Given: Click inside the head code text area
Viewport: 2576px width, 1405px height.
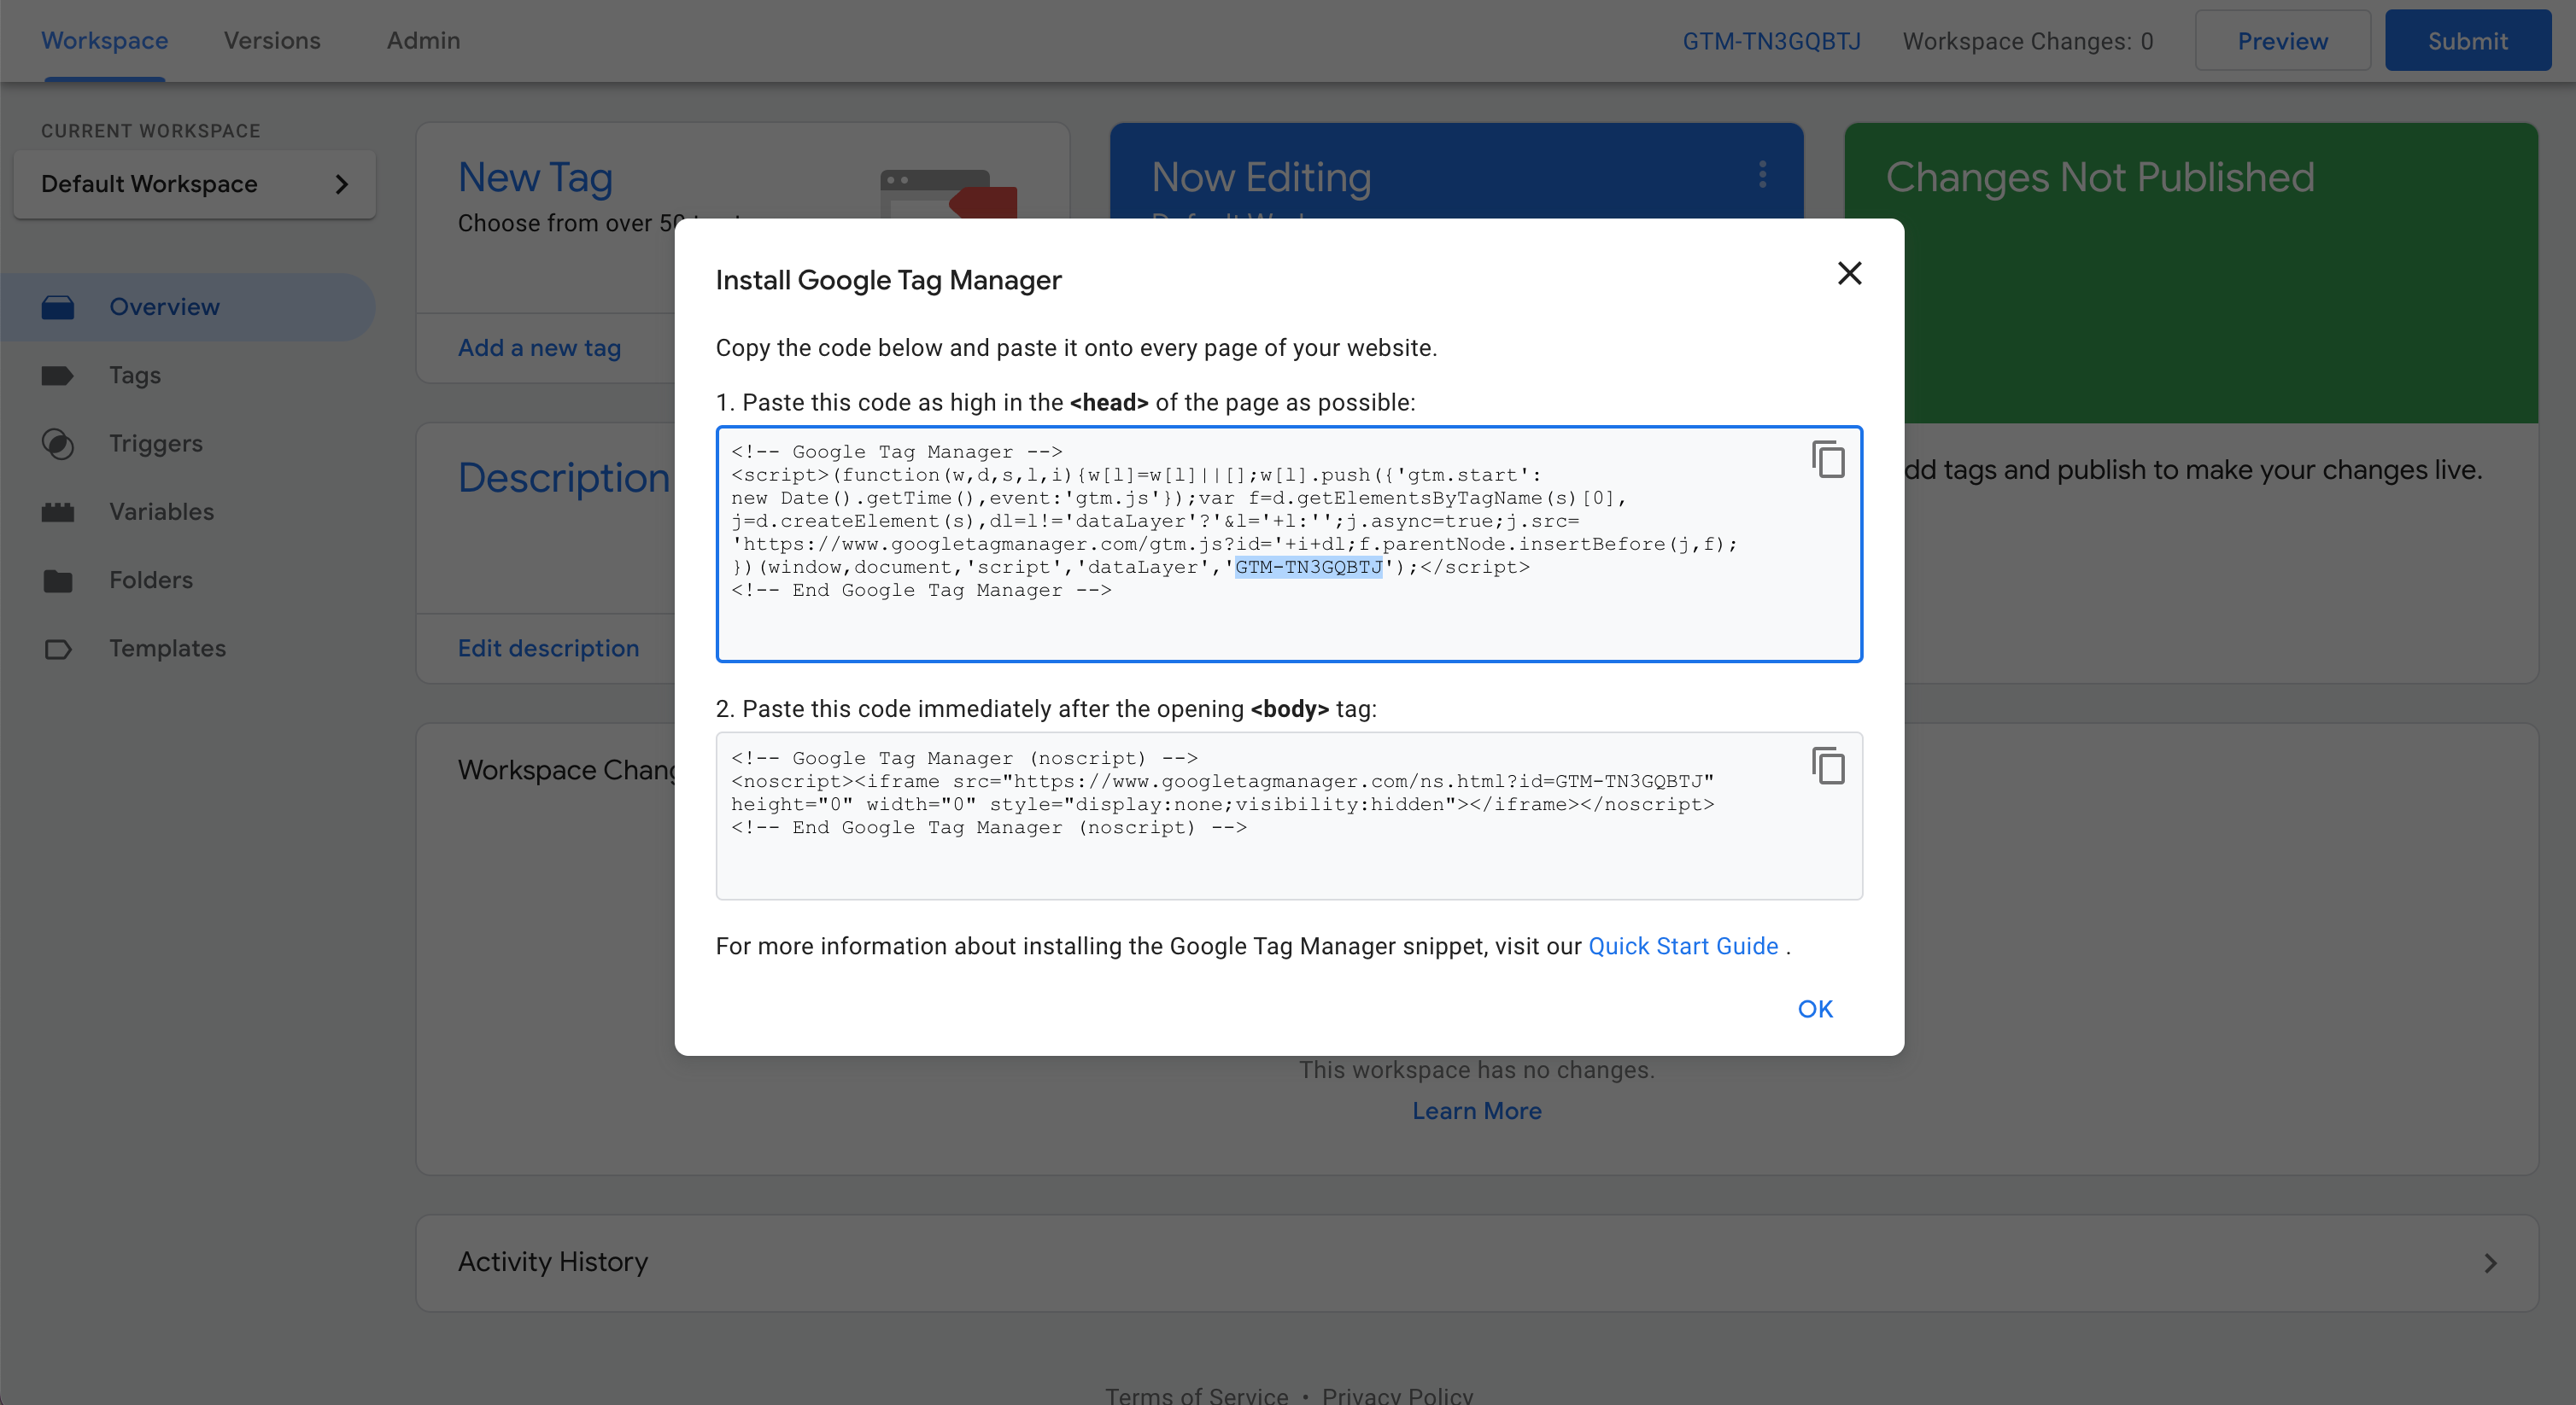Looking at the screenshot, I should click(x=1289, y=544).
